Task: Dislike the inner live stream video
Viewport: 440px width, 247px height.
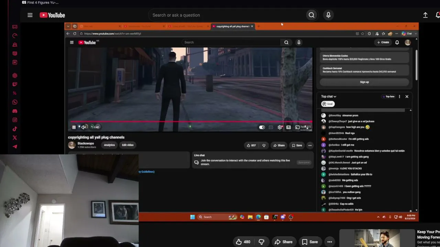Action: click(x=264, y=145)
